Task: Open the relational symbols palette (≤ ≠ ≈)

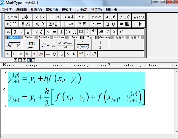Action: pos(12,17)
